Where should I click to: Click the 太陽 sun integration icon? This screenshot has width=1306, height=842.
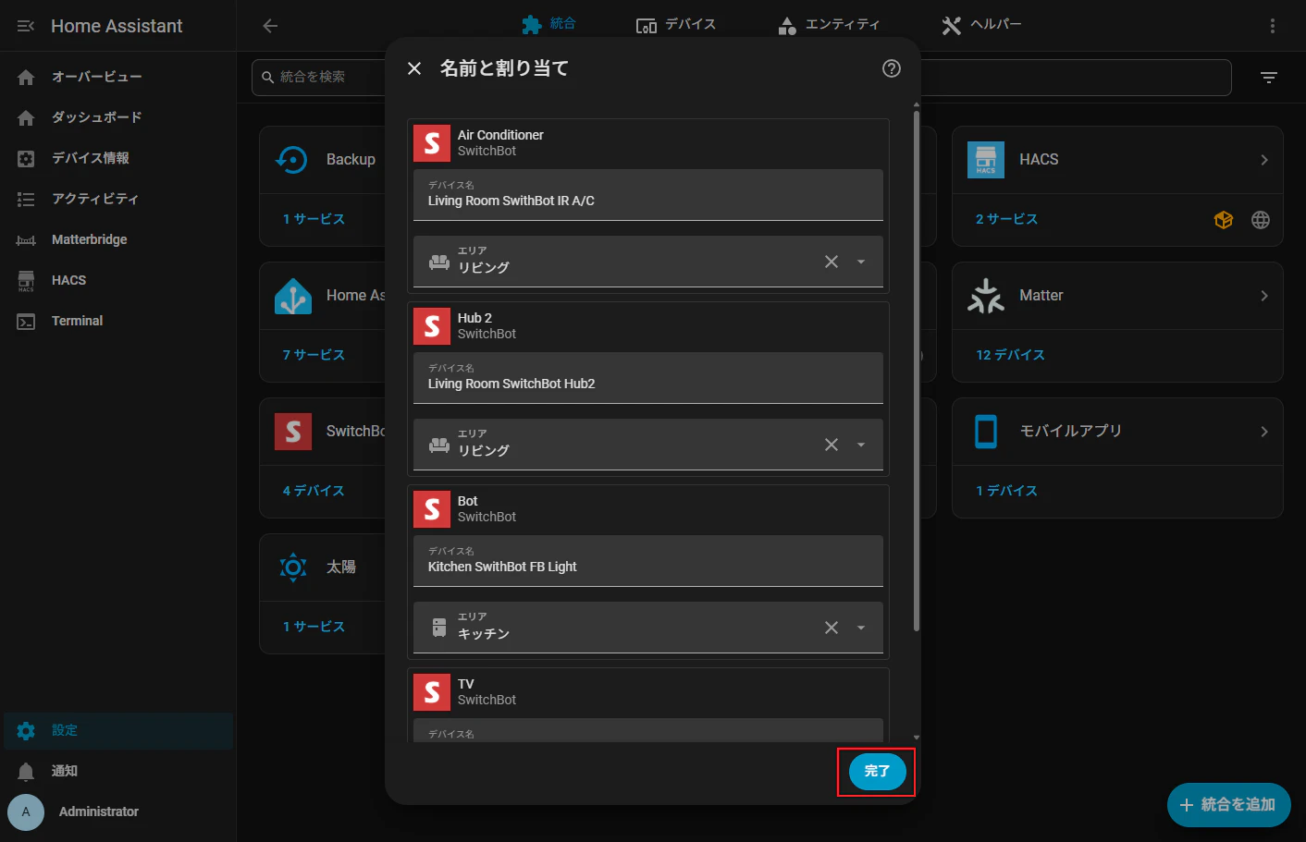[x=293, y=567]
